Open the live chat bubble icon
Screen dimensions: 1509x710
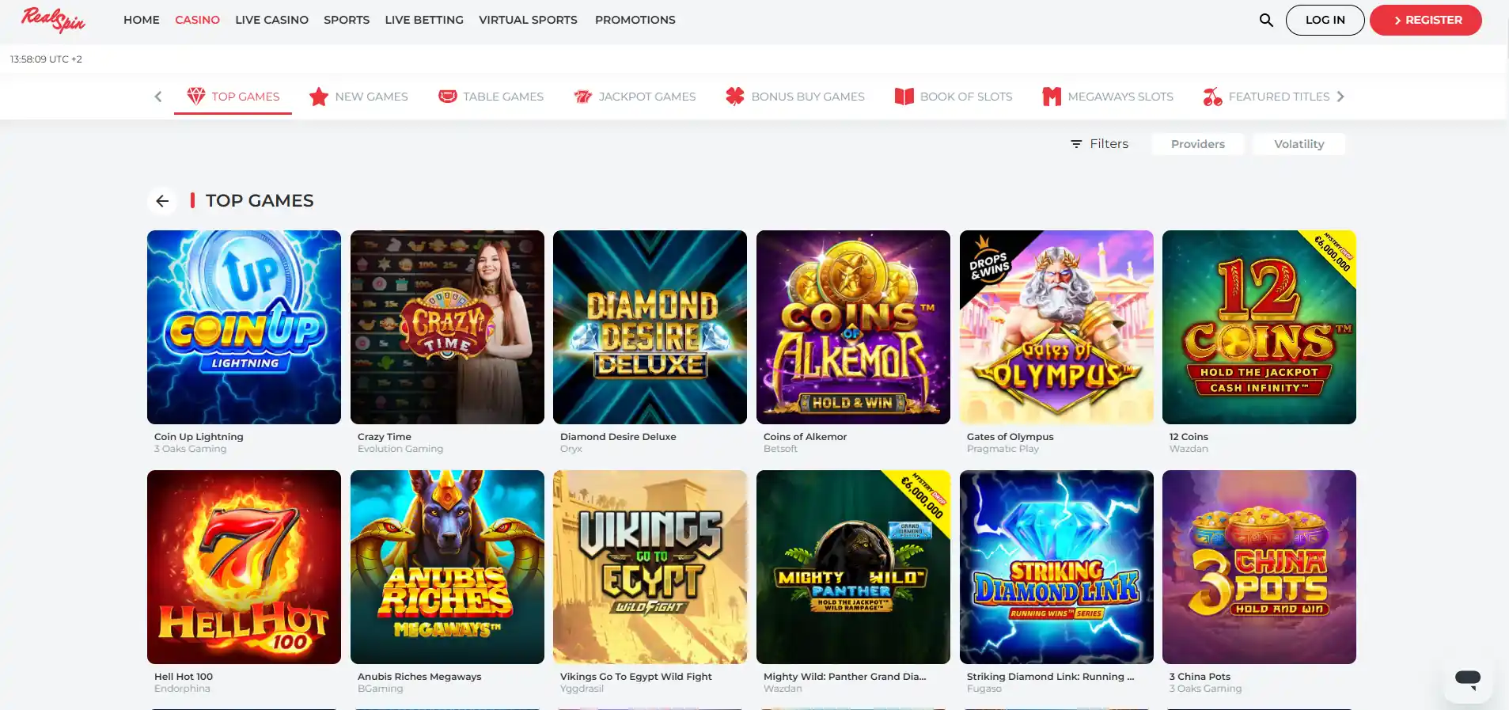point(1468,679)
